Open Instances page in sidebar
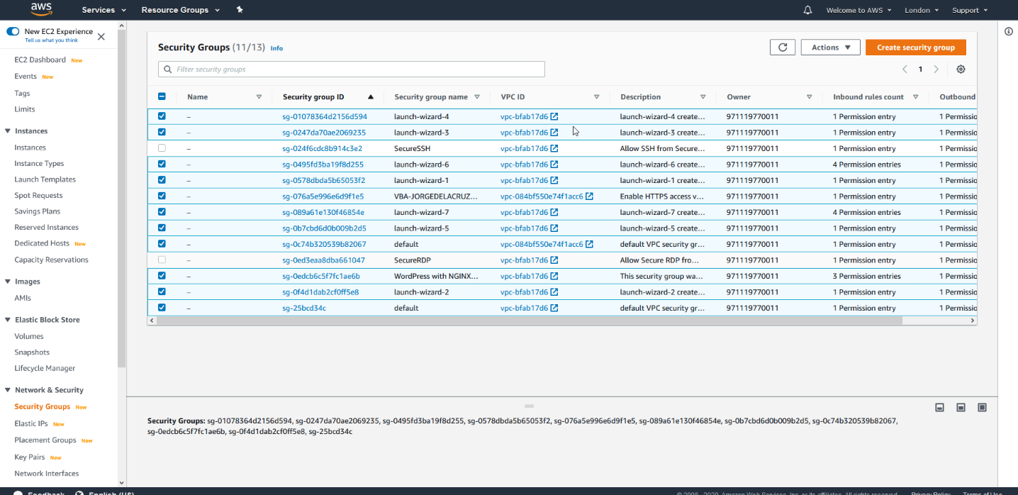Screen dimensions: 1018x495 30,148
